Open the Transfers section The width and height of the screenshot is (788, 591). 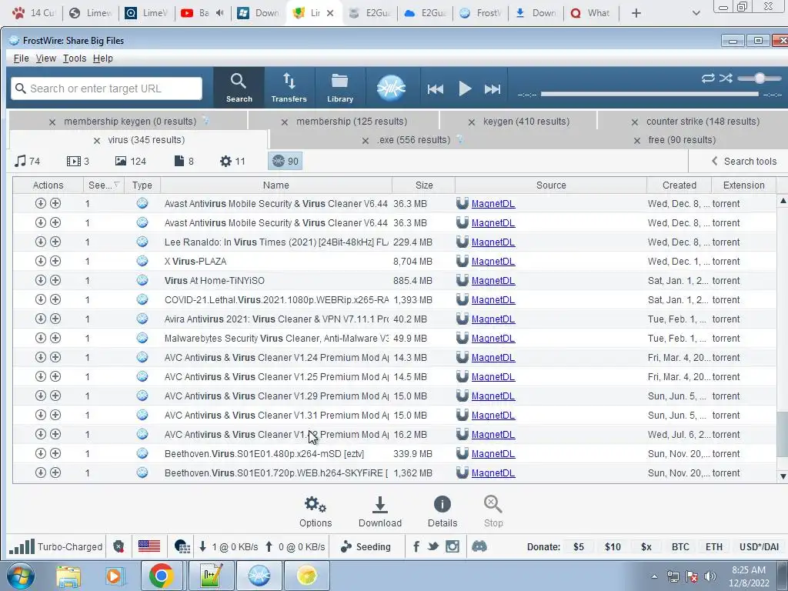coord(289,88)
